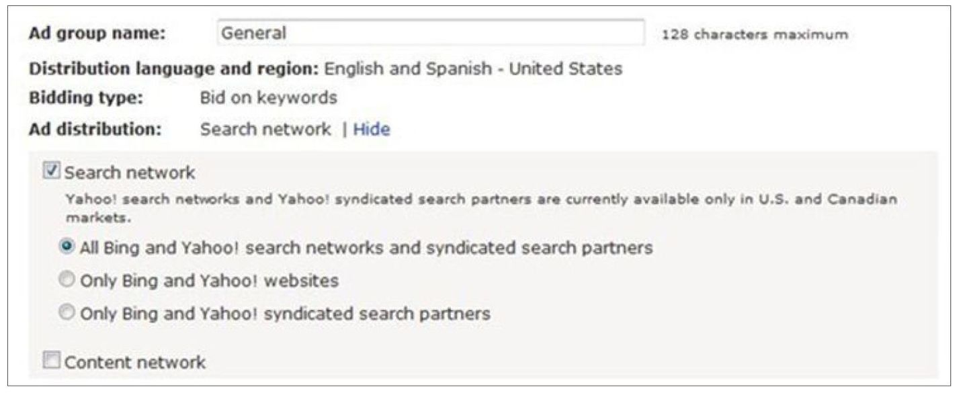
Task: Click the 'Bidding type:' label
Action: click(86, 98)
